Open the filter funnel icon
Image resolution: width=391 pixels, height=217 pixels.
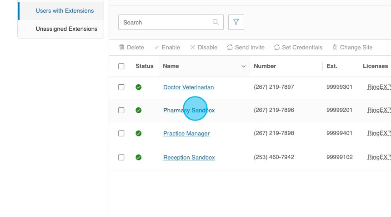236,22
